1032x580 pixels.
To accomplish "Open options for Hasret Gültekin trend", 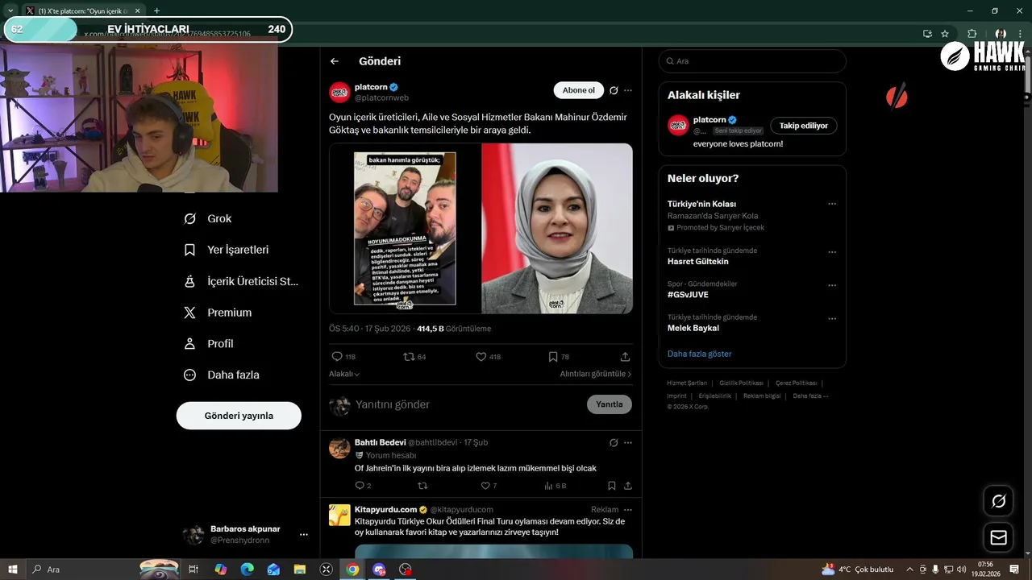I will 832,251.
